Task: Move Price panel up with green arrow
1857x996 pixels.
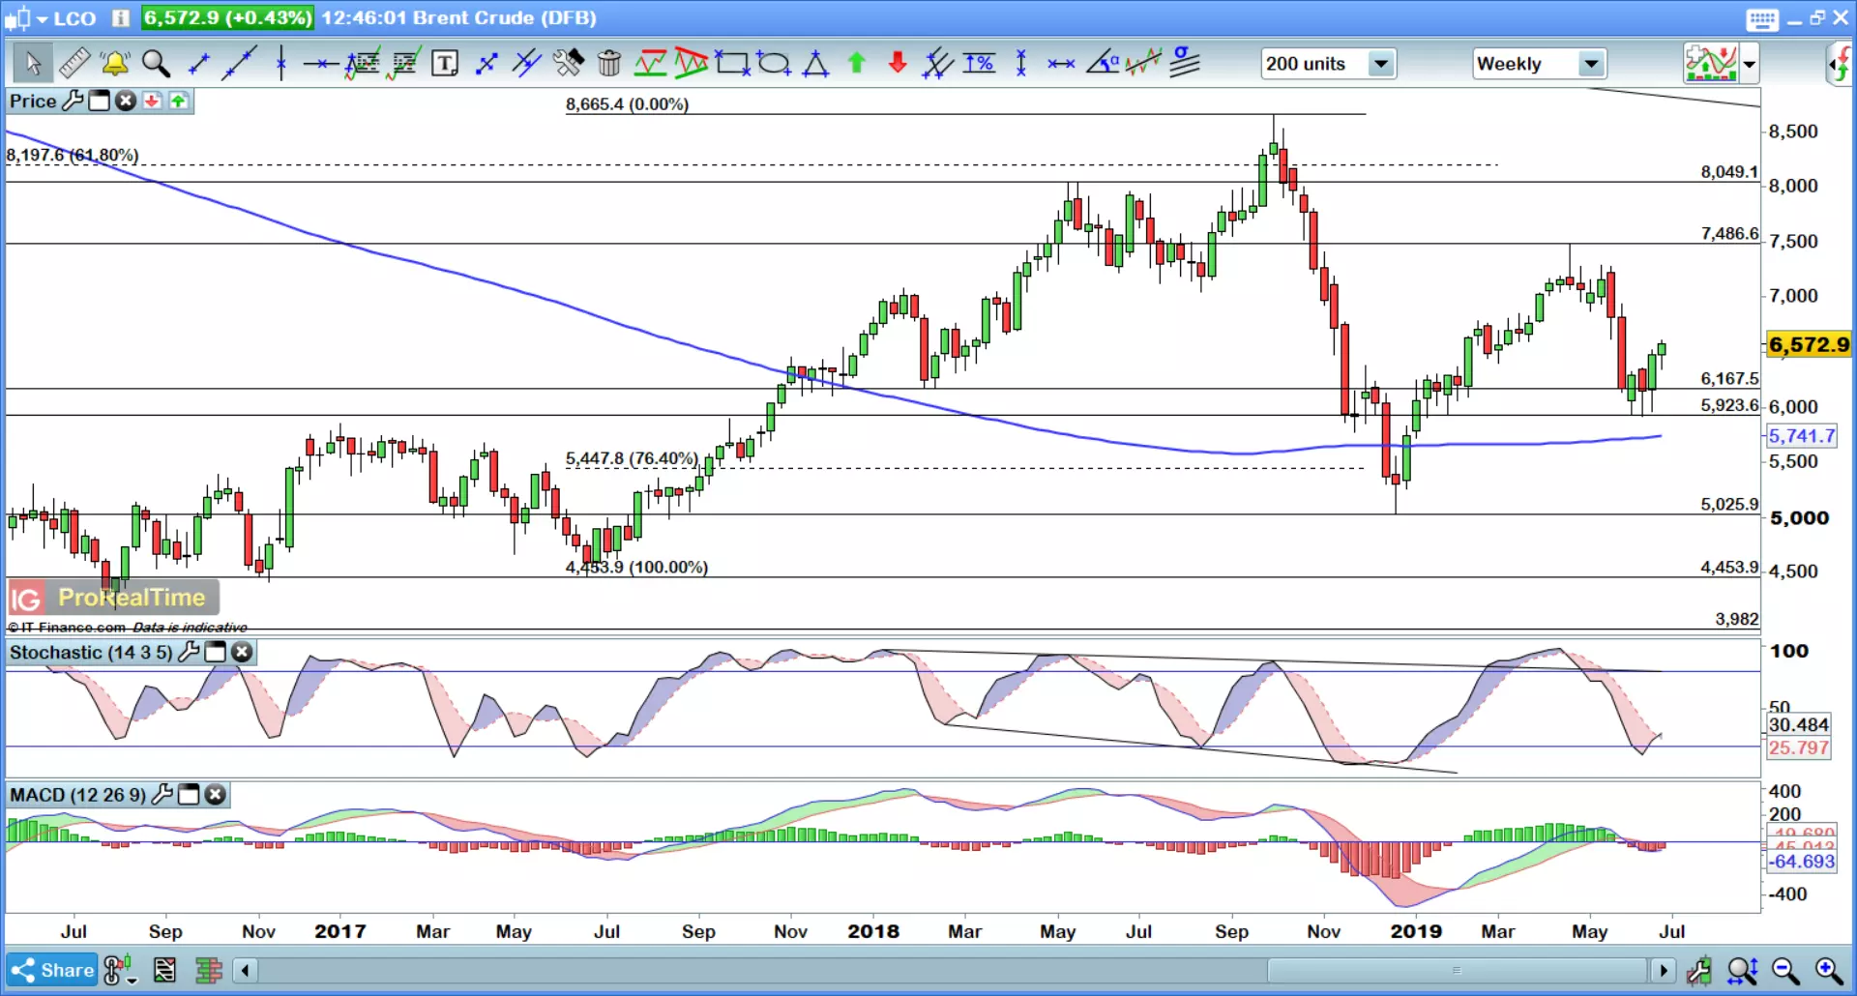Action: click(179, 101)
